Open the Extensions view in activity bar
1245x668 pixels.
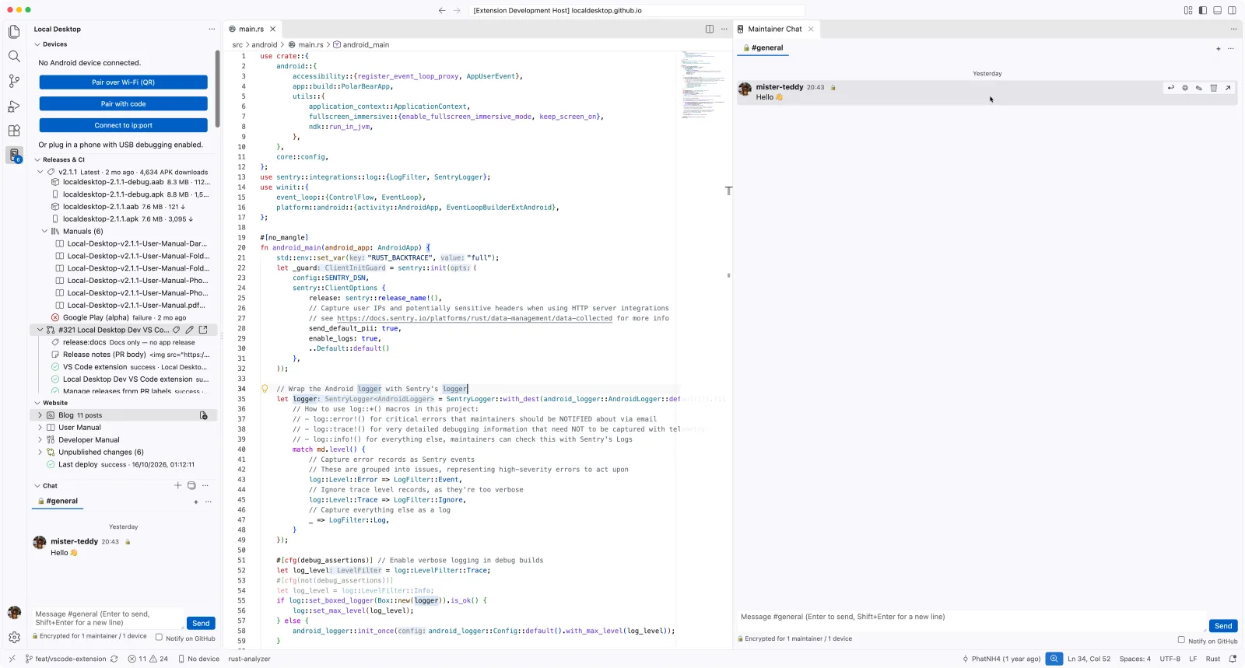coord(14,131)
